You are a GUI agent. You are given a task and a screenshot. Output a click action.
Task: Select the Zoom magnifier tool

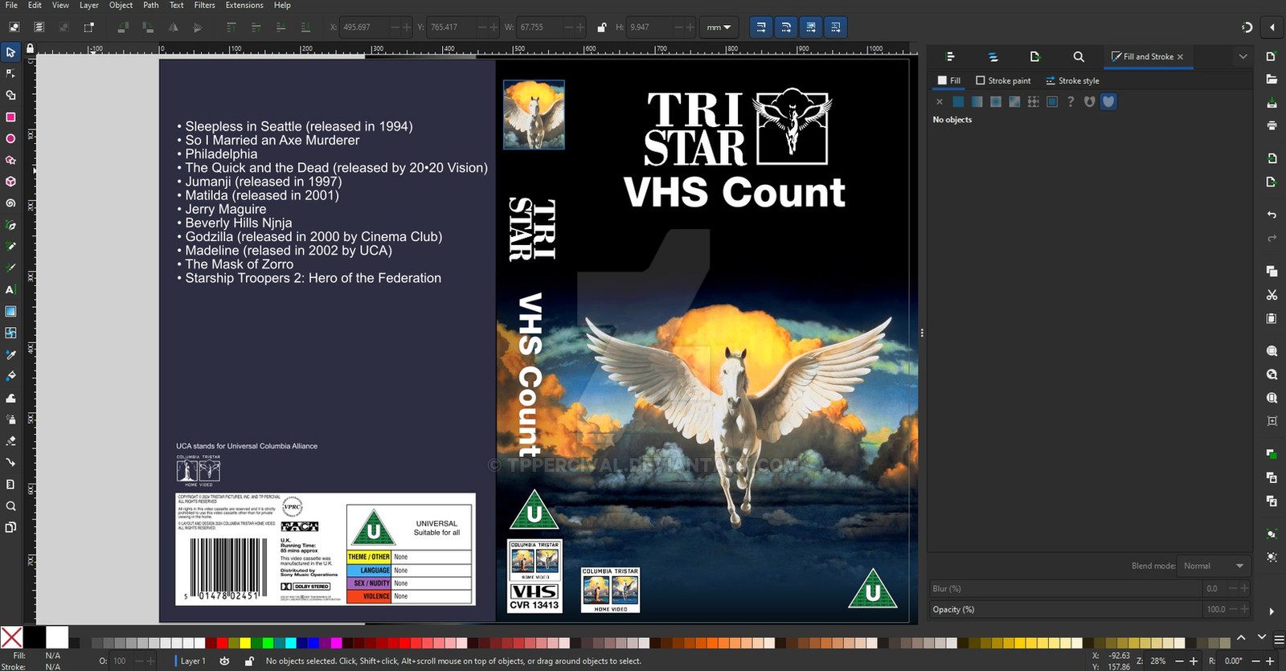click(x=10, y=506)
